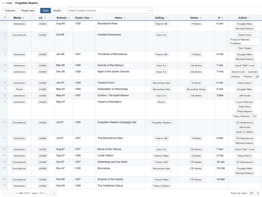
Task: Click the Philip Meyers author tag
Action: click(x=245, y=111)
